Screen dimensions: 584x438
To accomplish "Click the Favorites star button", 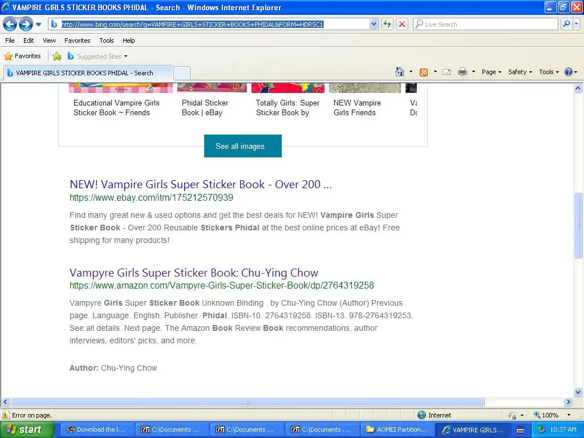I will [22, 56].
